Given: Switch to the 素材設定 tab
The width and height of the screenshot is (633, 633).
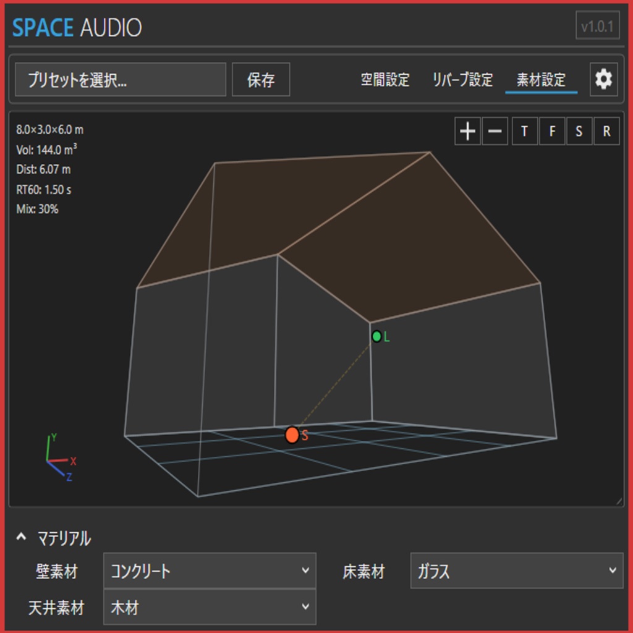Looking at the screenshot, I should (541, 80).
